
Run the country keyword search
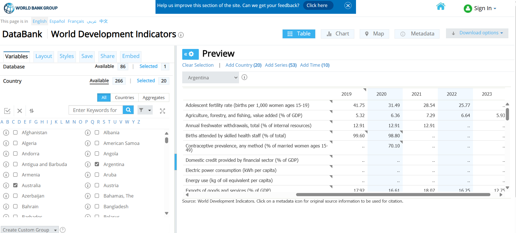tap(128, 110)
